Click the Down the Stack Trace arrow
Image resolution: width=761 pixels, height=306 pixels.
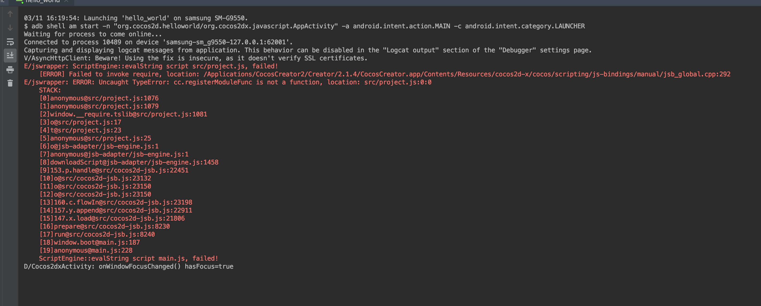point(10,28)
